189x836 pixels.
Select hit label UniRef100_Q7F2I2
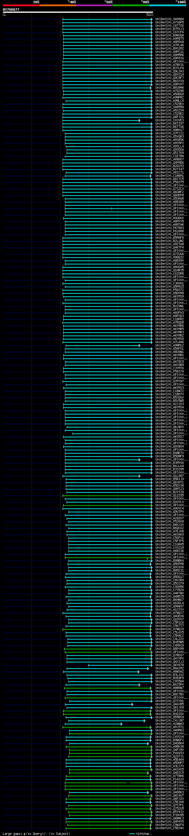pyautogui.click(x=169, y=133)
